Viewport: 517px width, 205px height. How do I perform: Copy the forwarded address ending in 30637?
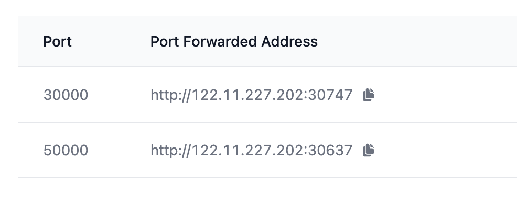tap(369, 151)
